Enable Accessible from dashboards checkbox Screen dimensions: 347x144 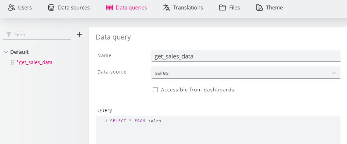pos(155,89)
